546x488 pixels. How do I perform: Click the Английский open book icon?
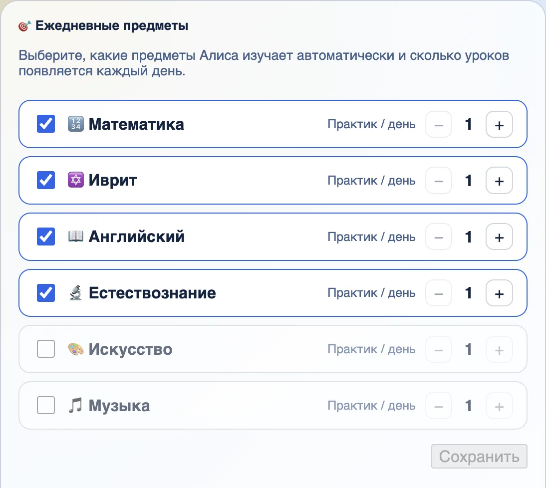point(75,237)
